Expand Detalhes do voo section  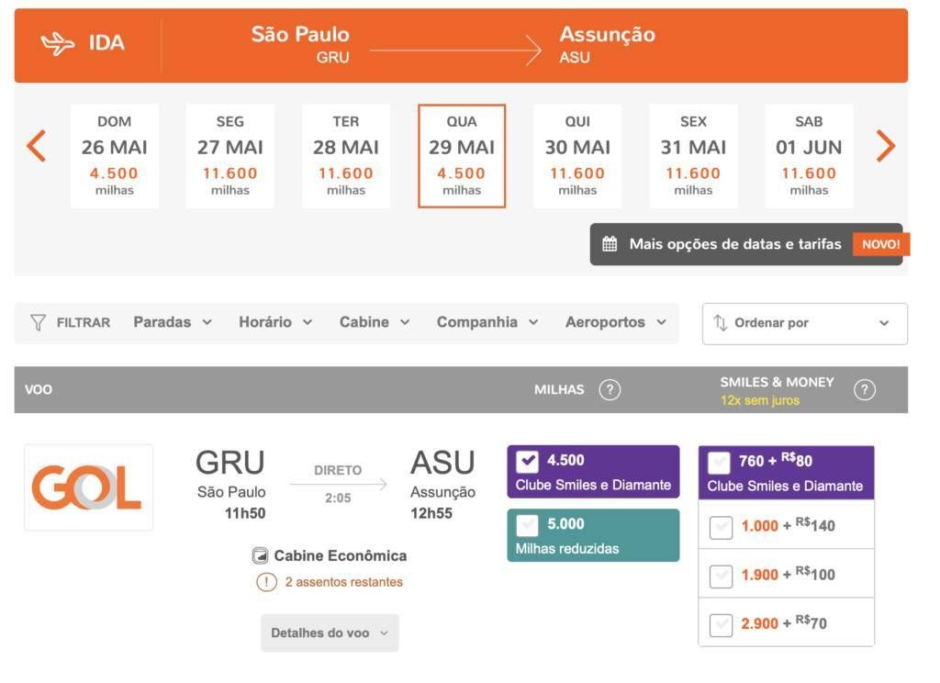click(x=330, y=633)
